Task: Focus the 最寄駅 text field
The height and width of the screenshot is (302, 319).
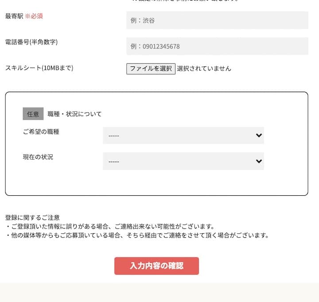Action: 217,20
